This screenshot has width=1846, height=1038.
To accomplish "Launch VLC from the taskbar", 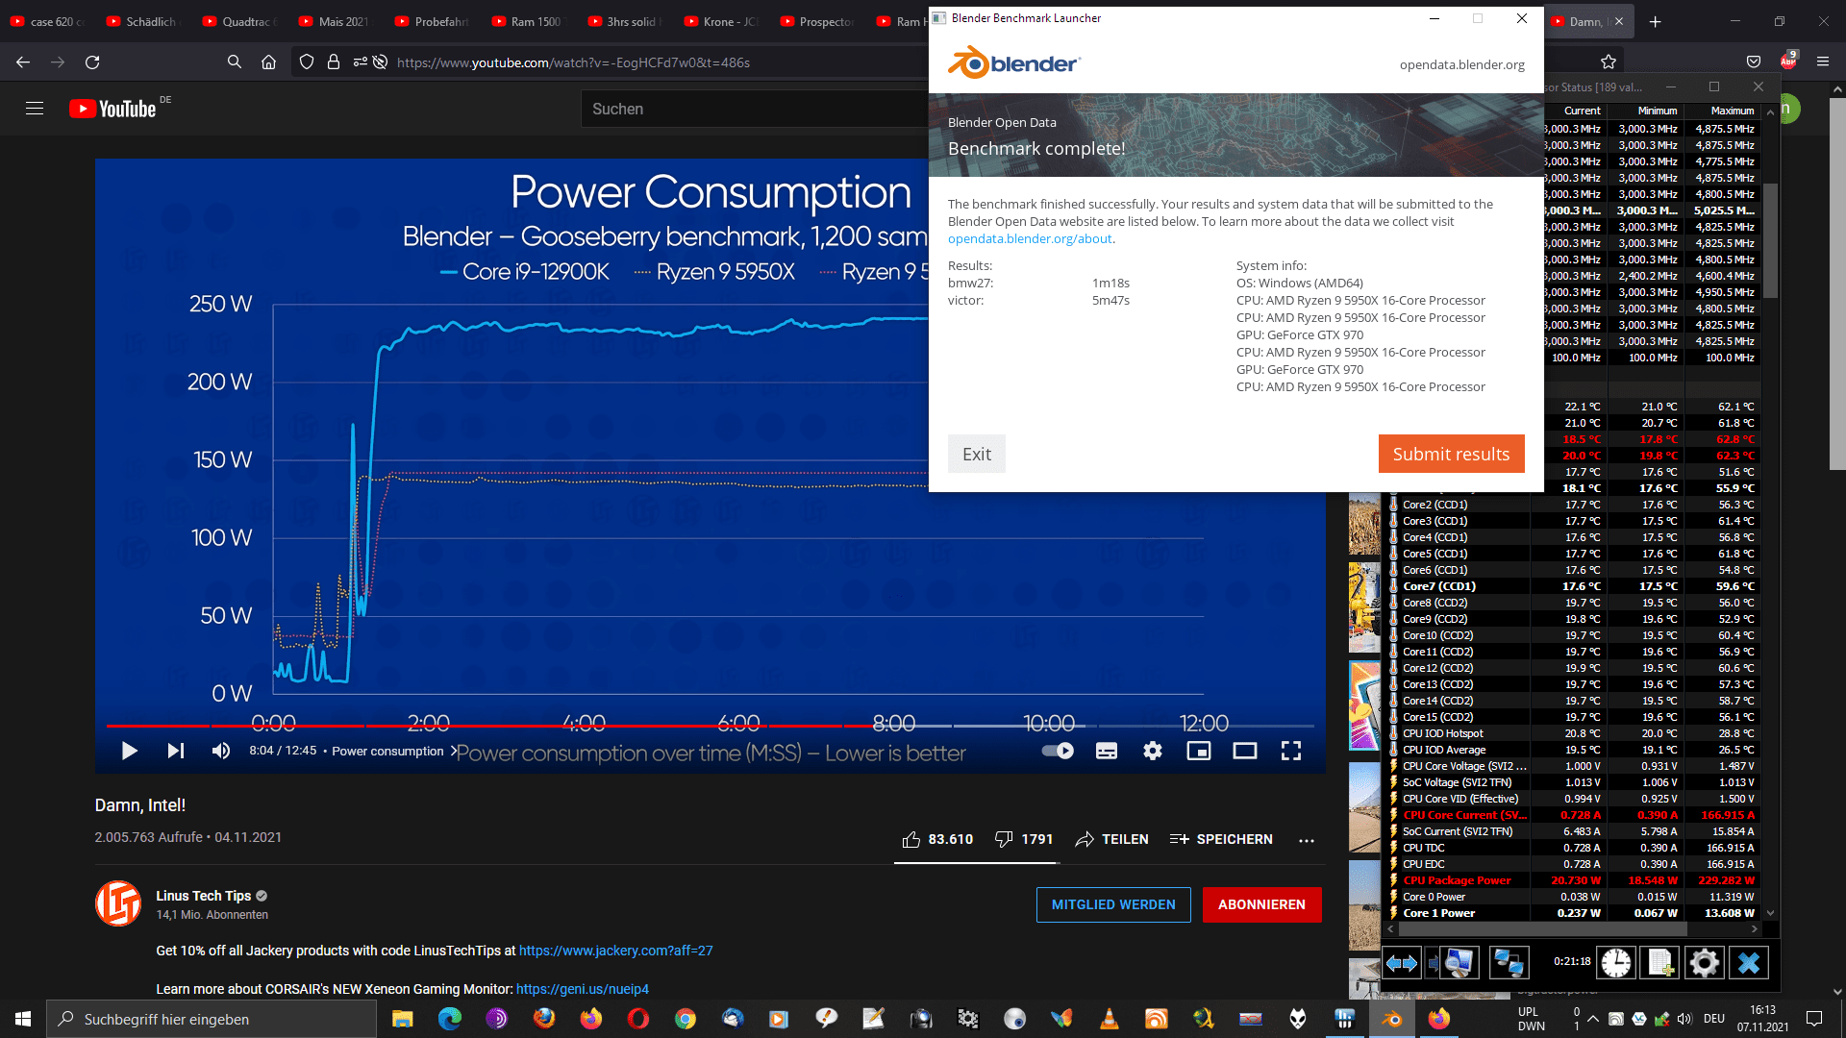I will tap(1109, 1019).
